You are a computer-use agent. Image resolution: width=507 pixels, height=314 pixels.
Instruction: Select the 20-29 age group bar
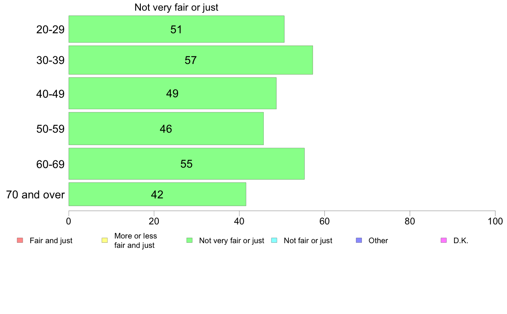click(176, 29)
